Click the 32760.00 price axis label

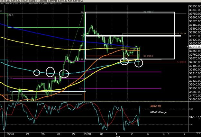195,55
